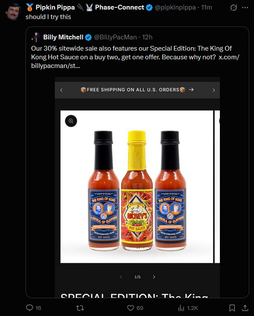Go to previous product image arrow under photo
This screenshot has width=254, height=316.
coord(121,277)
